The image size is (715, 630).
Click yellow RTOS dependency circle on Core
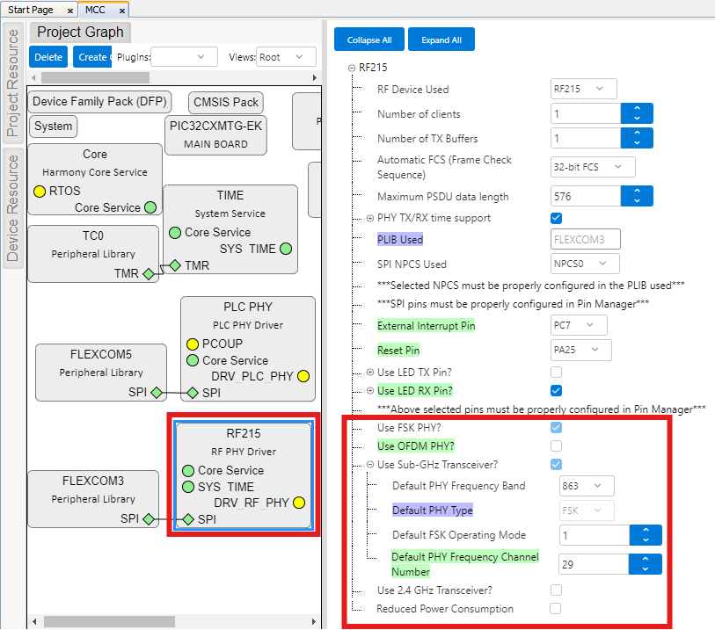point(40,191)
